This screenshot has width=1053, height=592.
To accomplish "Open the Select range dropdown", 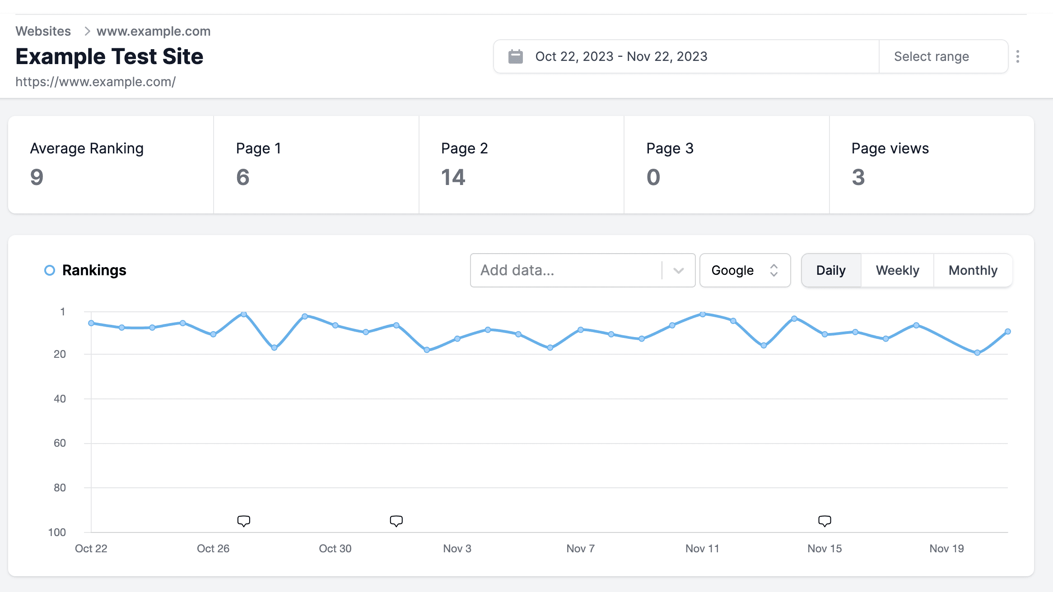I will coord(931,56).
